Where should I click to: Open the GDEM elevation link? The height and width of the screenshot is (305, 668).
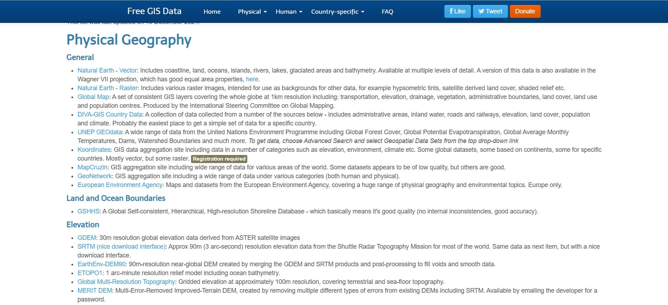[87, 238]
